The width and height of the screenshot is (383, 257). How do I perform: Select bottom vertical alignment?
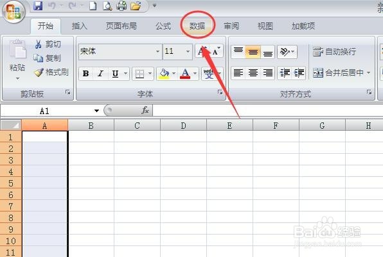click(268, 52)
